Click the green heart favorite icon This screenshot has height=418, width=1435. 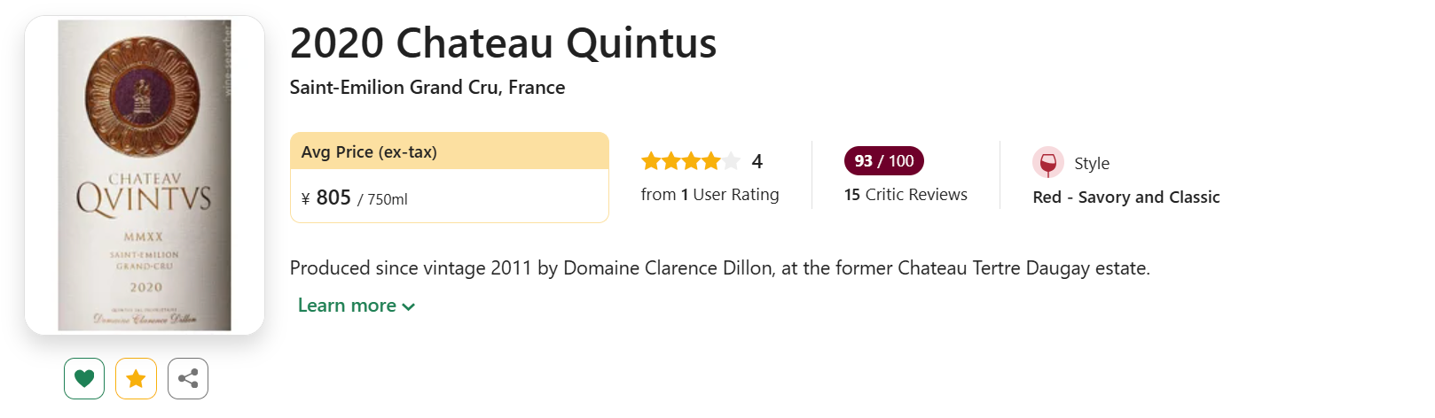(84, 379)
